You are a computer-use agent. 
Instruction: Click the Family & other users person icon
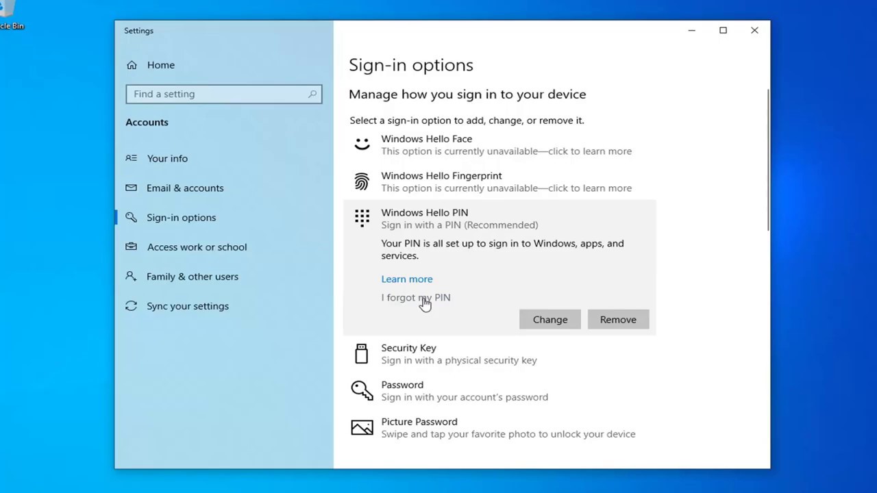click(131, 276)
